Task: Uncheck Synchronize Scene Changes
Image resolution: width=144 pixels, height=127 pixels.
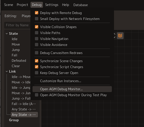Action: point(36,61)
